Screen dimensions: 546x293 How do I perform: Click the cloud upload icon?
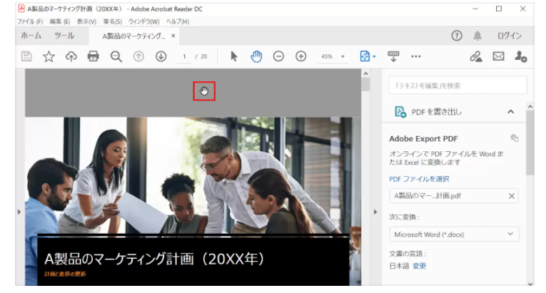pyautogui.click(x=71, y=56)
